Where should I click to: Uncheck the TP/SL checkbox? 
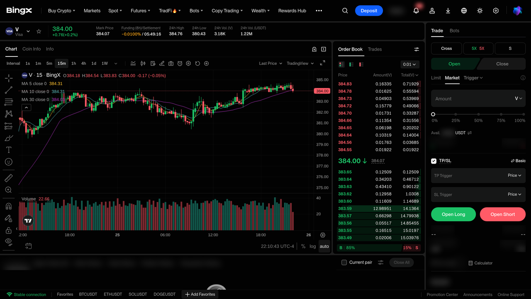434,161
